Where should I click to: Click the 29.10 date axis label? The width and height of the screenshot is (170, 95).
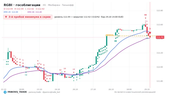[x=147, y=89]
